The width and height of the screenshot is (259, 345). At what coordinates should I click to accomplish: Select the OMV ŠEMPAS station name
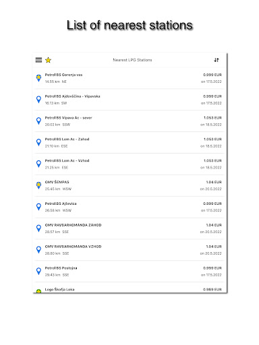[57, 182]
